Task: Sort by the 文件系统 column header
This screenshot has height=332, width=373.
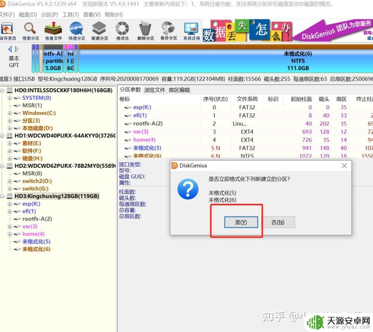Action: click(247, 99)
